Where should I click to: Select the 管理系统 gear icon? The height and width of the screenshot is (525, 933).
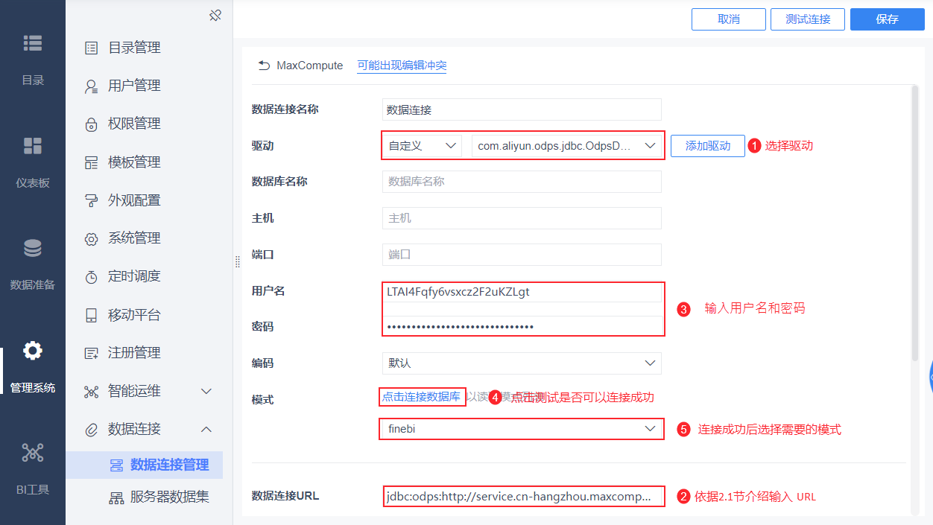point(33,350)
